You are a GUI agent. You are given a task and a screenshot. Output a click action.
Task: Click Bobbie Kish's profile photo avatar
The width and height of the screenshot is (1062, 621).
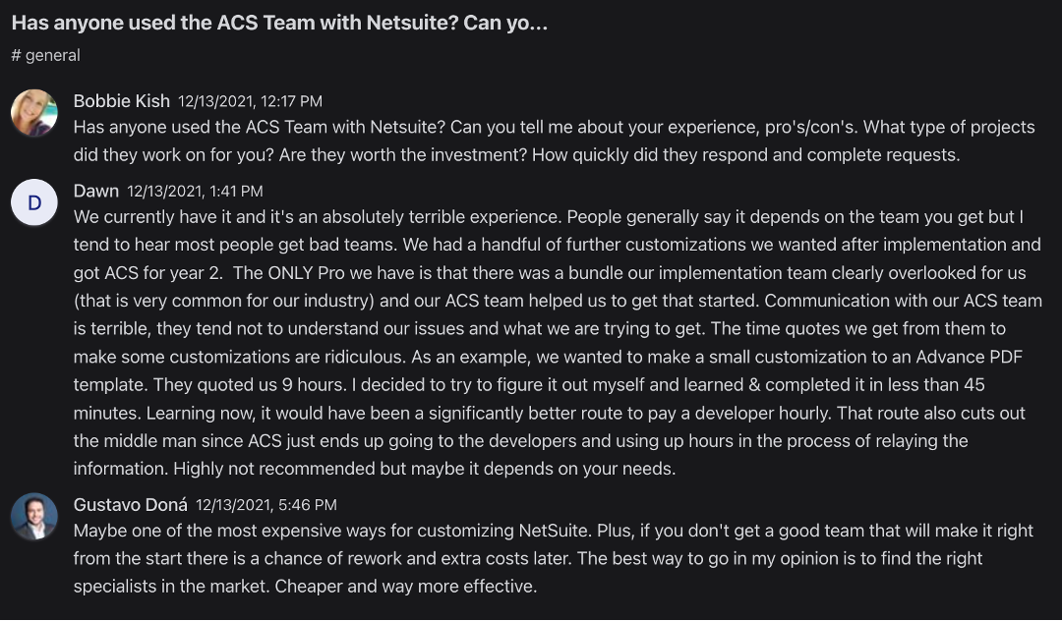click(x=34, y=113)
